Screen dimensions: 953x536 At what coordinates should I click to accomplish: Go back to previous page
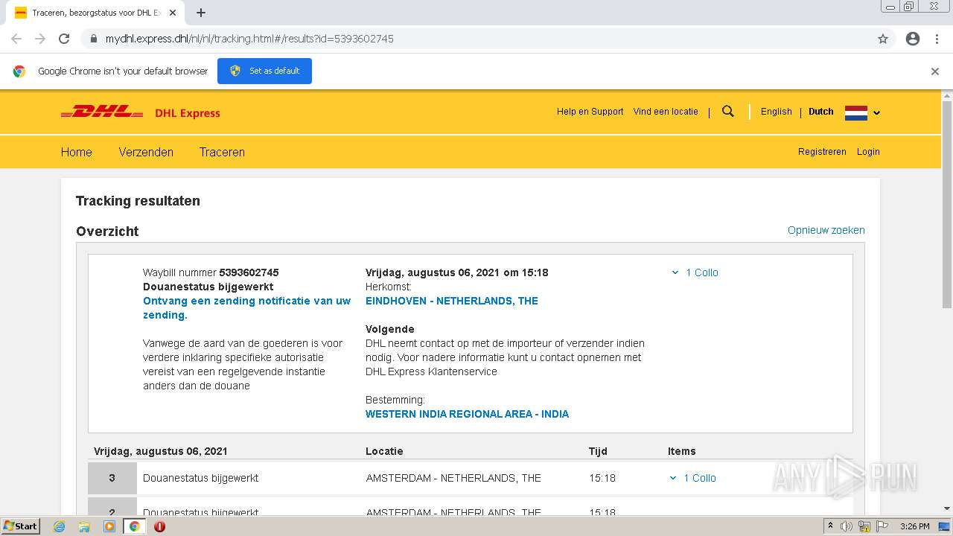tap(16, 39)
